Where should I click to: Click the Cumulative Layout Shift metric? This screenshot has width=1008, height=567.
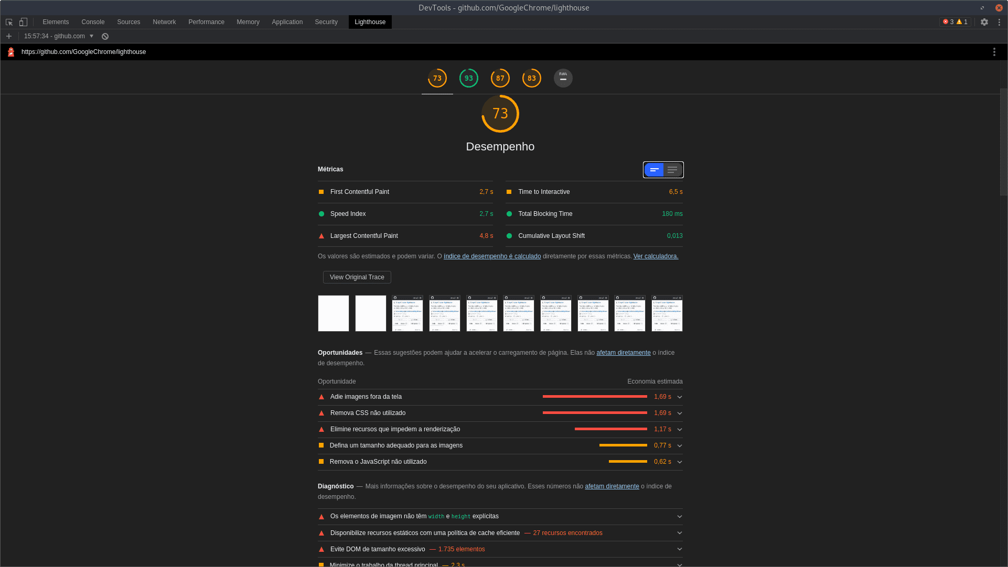point(594,236)
